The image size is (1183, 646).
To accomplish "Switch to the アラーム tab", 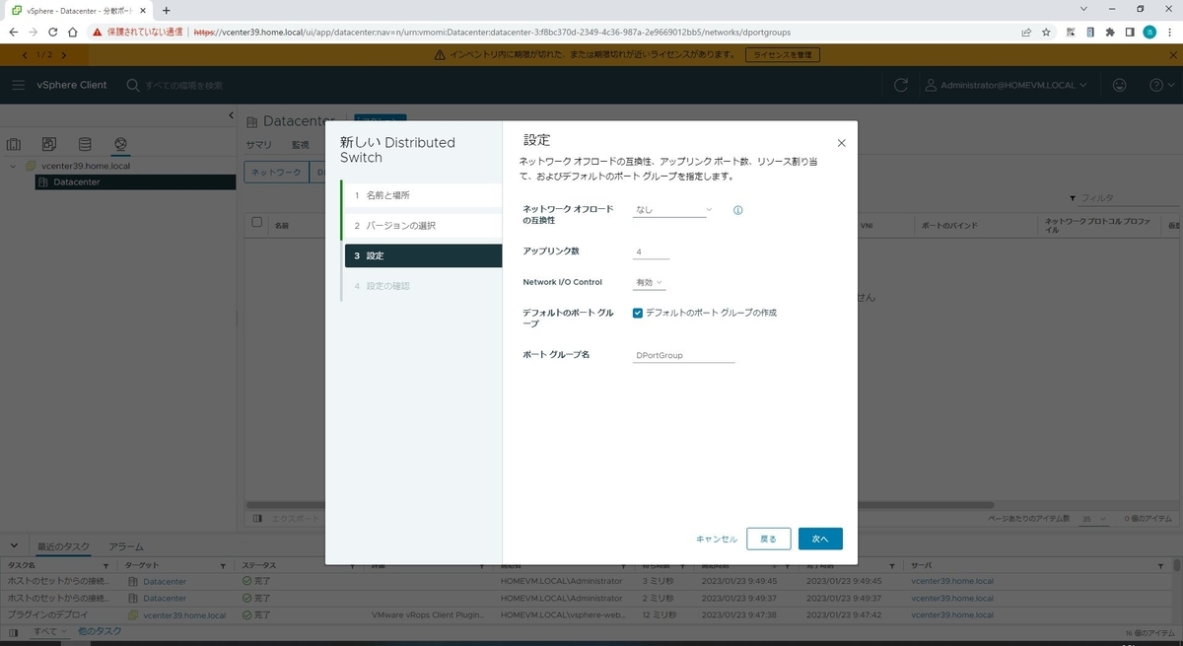I will (x=126, y=546).
